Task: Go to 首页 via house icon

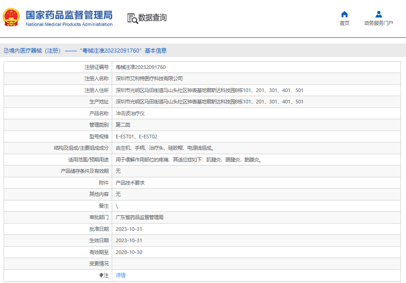Action: click(x=344, y=14)
